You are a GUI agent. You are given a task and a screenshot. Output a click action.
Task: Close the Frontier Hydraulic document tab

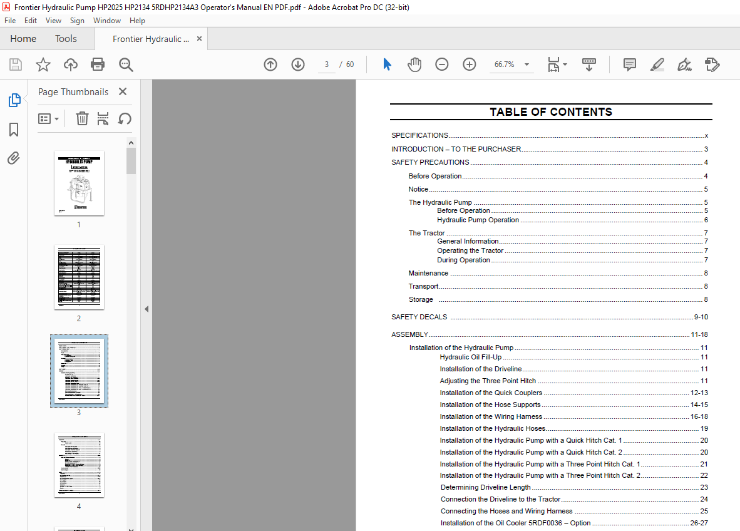[x=199, y=39]
